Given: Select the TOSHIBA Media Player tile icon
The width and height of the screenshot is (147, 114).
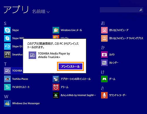Looking at the screenshot, I should point(7,71).
